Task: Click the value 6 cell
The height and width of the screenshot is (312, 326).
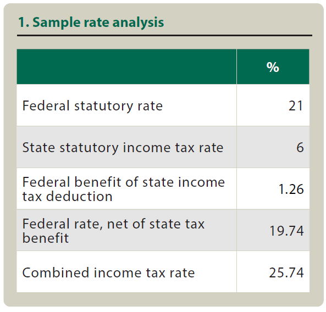Action: click(x=273, y=147)
